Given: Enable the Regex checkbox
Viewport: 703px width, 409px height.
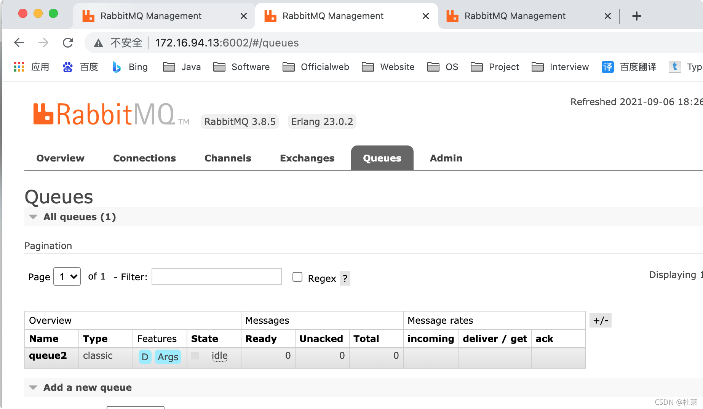Looking at the screenshot, I should (x=297, y=277).
